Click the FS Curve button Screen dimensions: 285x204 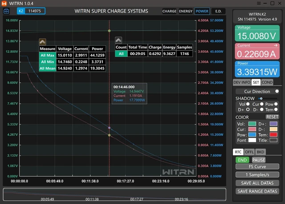click(x=257, y=167)
